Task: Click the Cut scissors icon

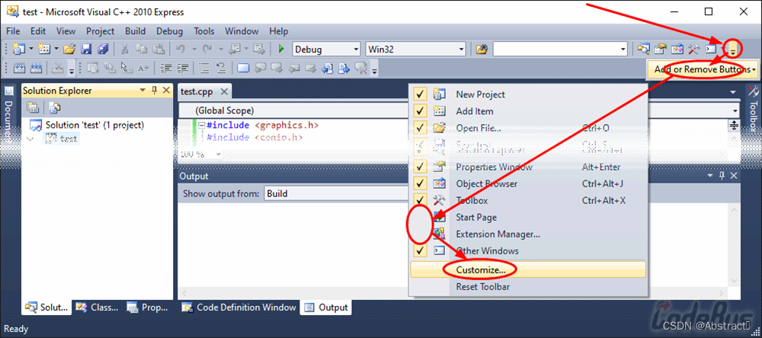Action: [x=125, y=49]
